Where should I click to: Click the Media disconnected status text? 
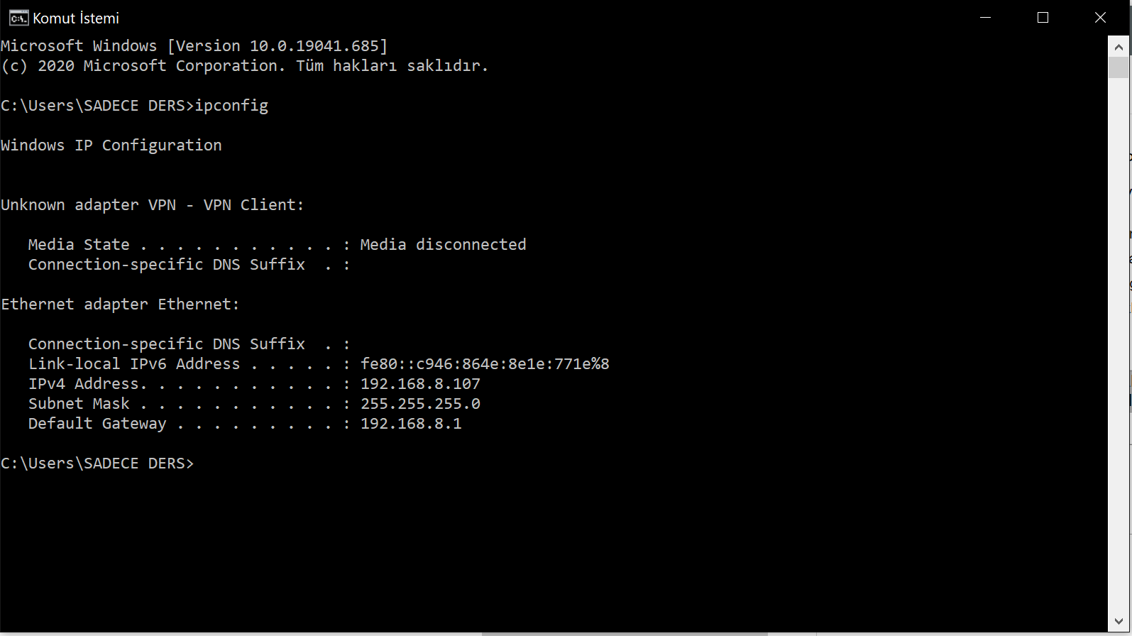point(443,245)
